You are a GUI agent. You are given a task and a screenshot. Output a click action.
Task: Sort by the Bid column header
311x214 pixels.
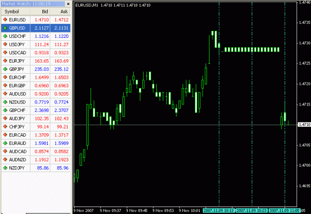[40, 11]
